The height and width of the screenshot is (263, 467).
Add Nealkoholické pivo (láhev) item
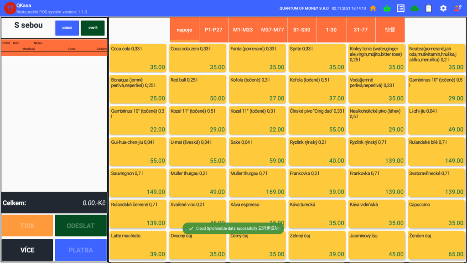coord(377,121)
